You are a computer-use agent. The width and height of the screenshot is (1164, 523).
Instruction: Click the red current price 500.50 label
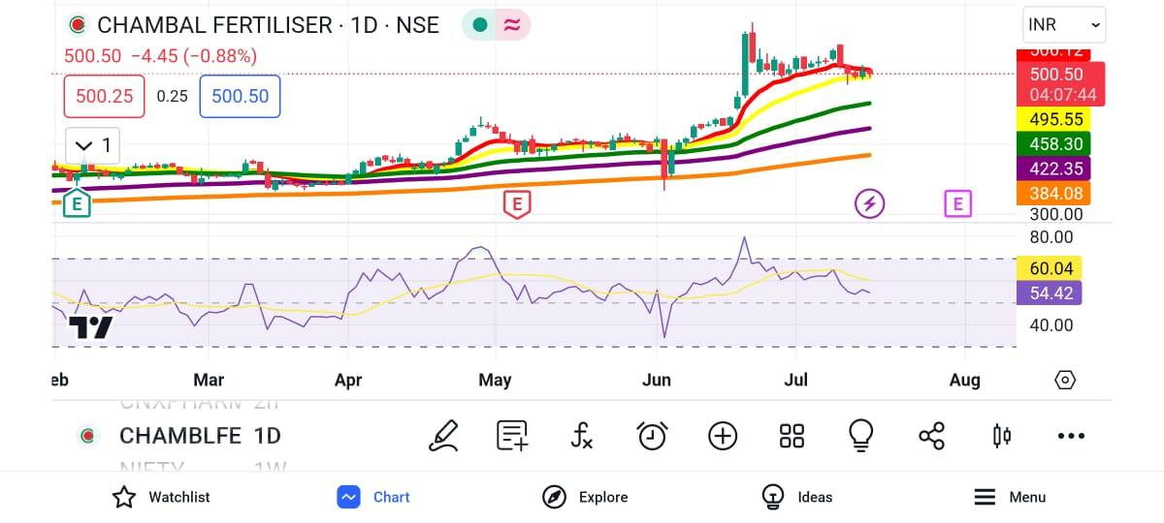coord(1060,83)
